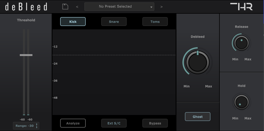Go to previous preset with left arrow
Screen dimensions: 264x131
pyautogui.click(x=77, y=7)
